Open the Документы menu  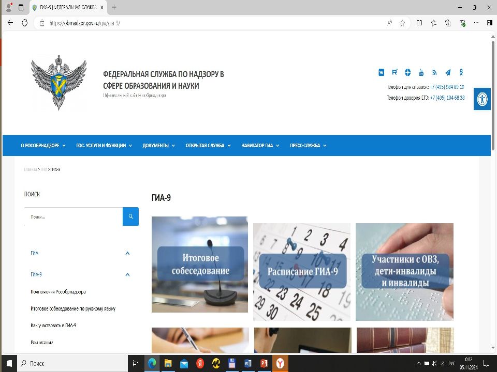point(158,146)
